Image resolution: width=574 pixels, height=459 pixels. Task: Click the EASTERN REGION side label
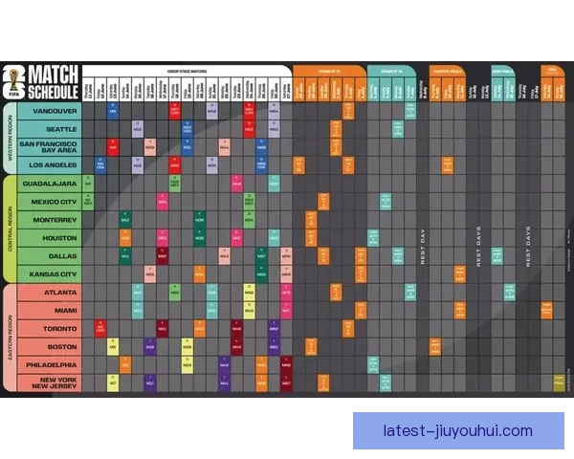pyautogui.click(x=10, y=338)
